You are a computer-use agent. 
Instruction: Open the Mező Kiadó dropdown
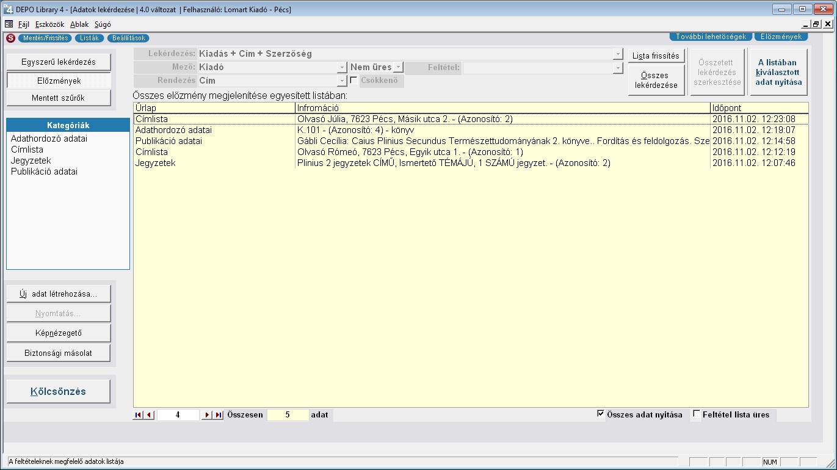coord(342,67)
